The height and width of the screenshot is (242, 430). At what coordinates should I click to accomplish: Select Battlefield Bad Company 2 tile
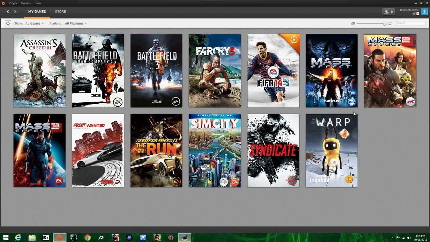tap(98, 71)
